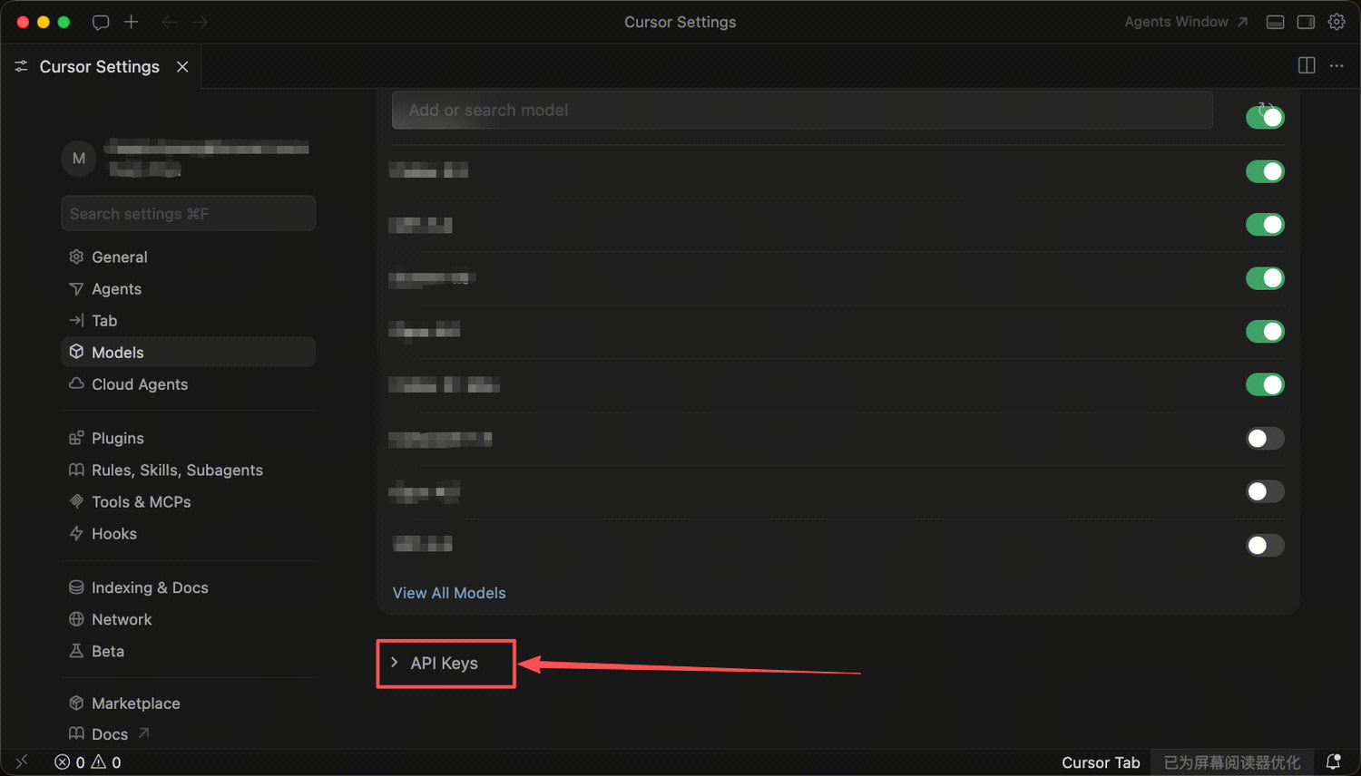Open settings via the title bar gear
This screenshot has width=1361, height=776.
point(1337,22)
